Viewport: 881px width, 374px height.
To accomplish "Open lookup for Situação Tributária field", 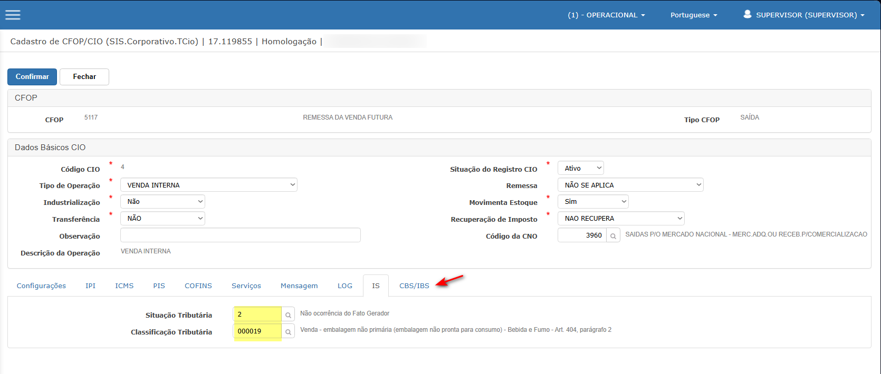I will point(288,315).
